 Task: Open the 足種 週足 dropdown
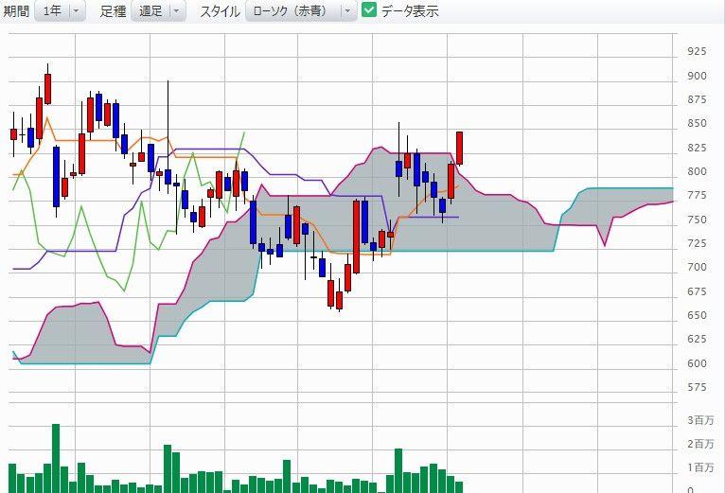(x=159, y=10)
